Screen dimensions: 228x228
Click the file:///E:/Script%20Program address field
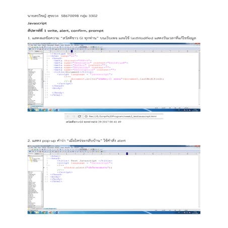click(x=123, y=116)
